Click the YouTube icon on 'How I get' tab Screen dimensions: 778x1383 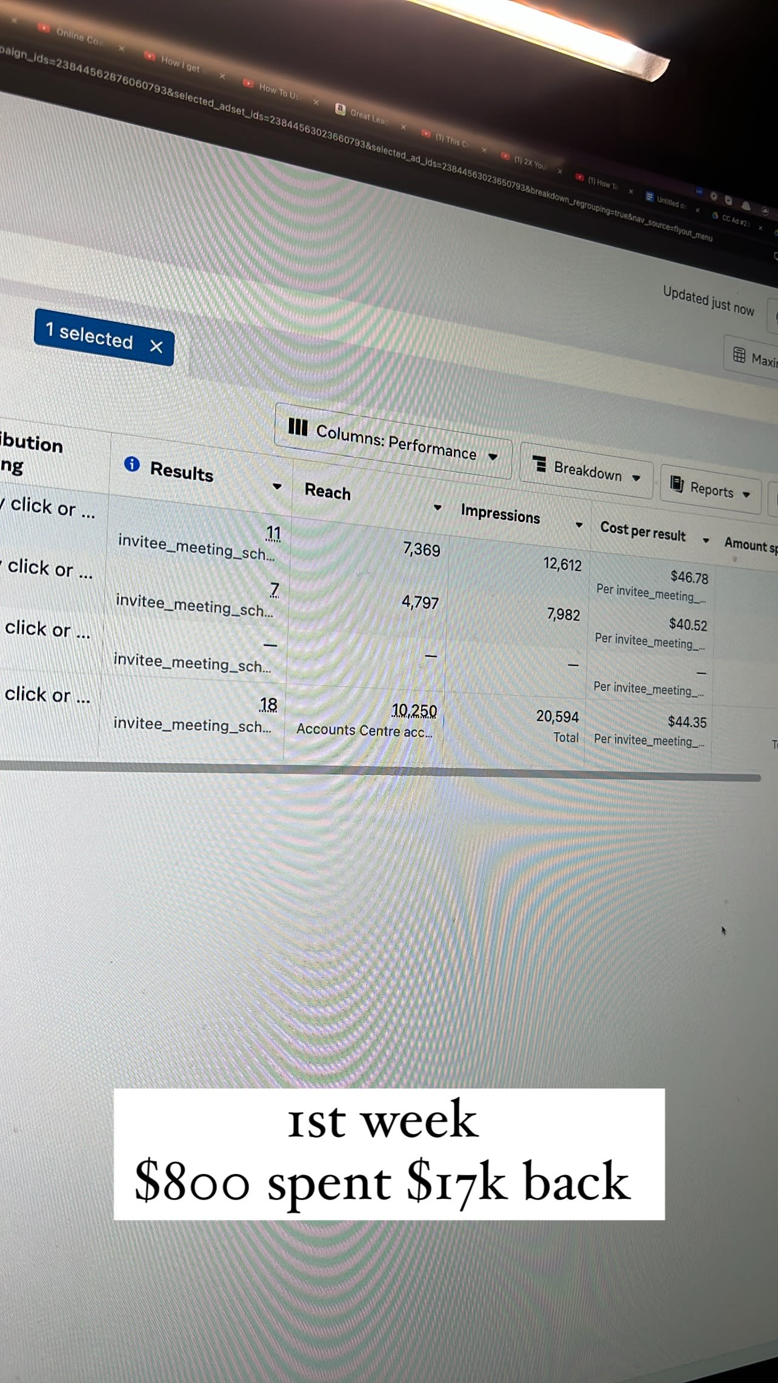149,56
